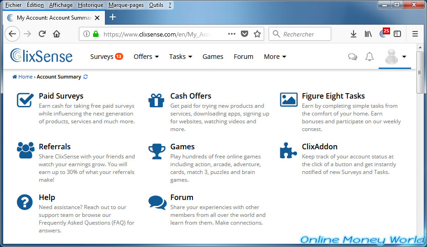Image resolution: width=427 pixels, height=247 pixels.
Task: Expand the Offers dropdown menu
Action: coord(146,57)
